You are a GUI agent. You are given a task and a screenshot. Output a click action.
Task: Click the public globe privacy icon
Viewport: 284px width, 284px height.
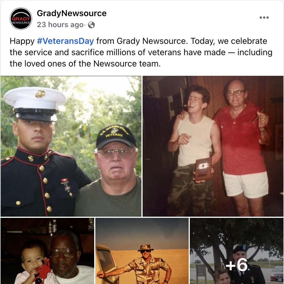pos(91,25)
